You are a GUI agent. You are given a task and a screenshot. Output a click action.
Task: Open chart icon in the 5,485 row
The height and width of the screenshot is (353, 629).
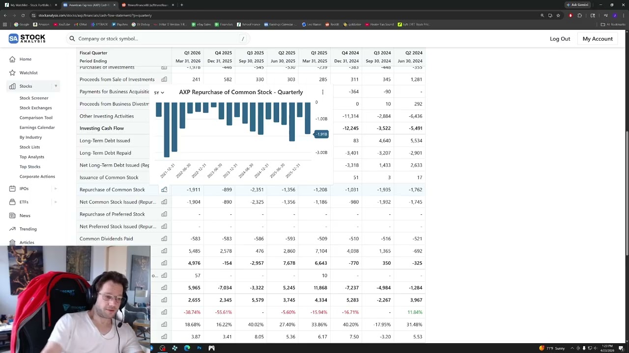(164, 251)
